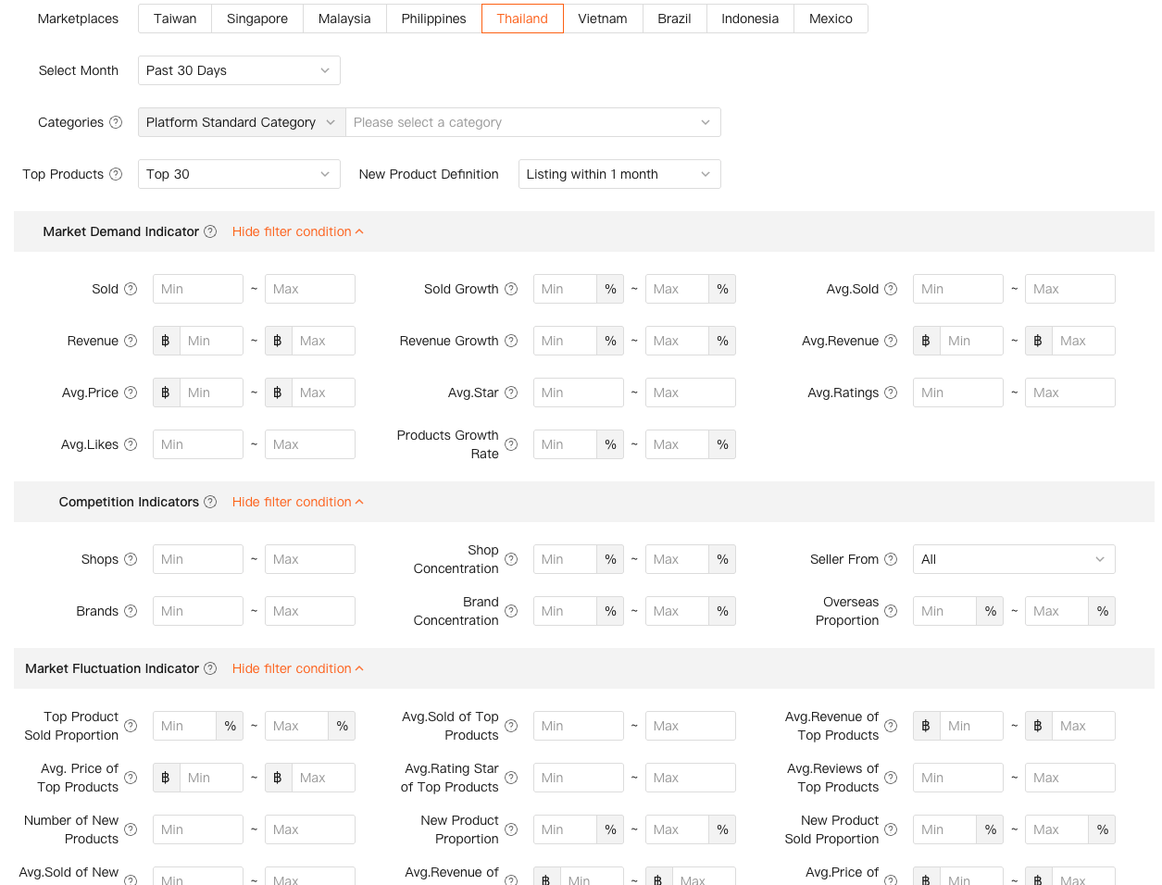
Task: Click help icon beside Avg.Revenue
Action: [x=891, y=341]
